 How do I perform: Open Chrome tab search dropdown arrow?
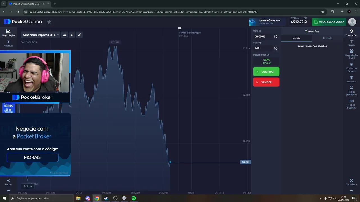[x=4, y=4]
